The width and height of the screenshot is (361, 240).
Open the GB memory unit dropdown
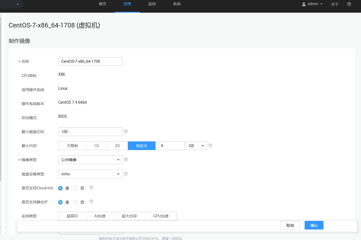(x=196, y=146)
